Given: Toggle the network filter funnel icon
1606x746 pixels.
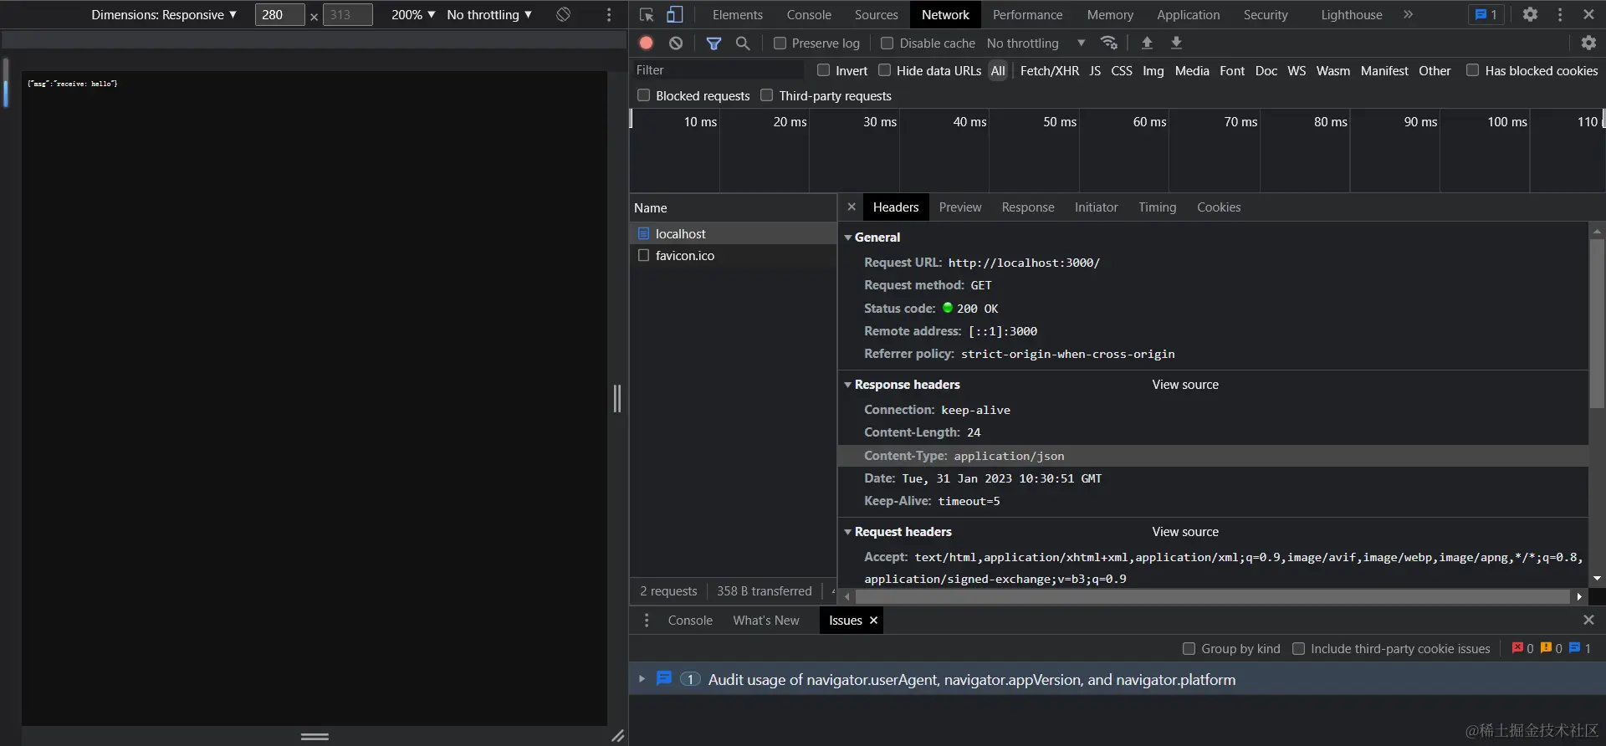Looking at the screenshot, I should (713, 43).
